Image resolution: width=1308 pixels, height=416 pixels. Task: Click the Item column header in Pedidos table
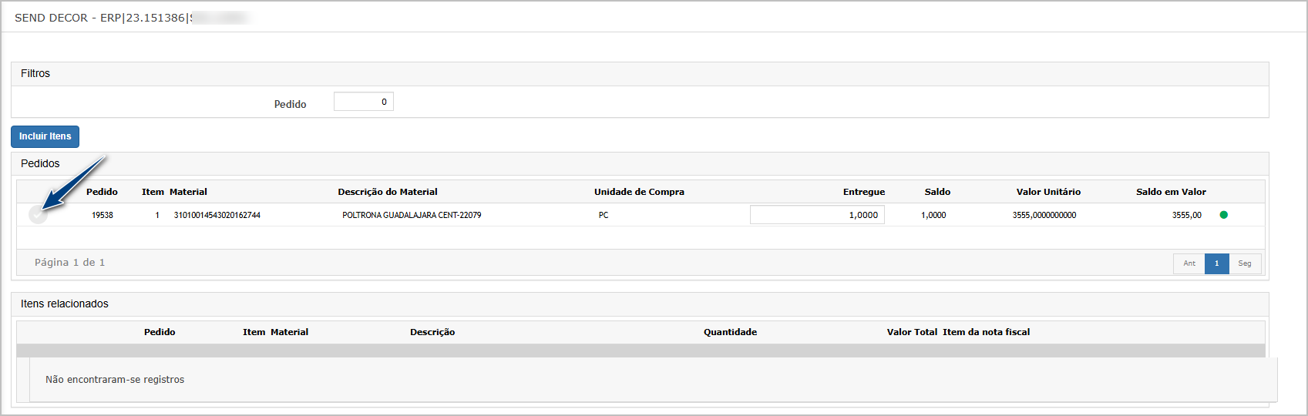153,192
